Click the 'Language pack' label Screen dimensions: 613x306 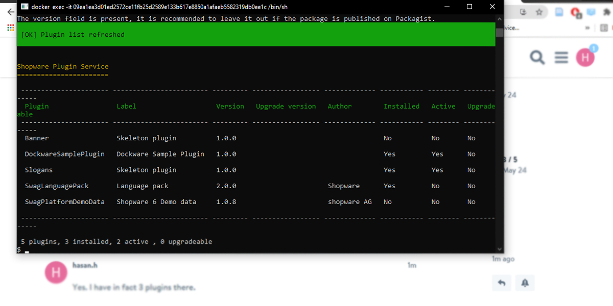[143, 186]
